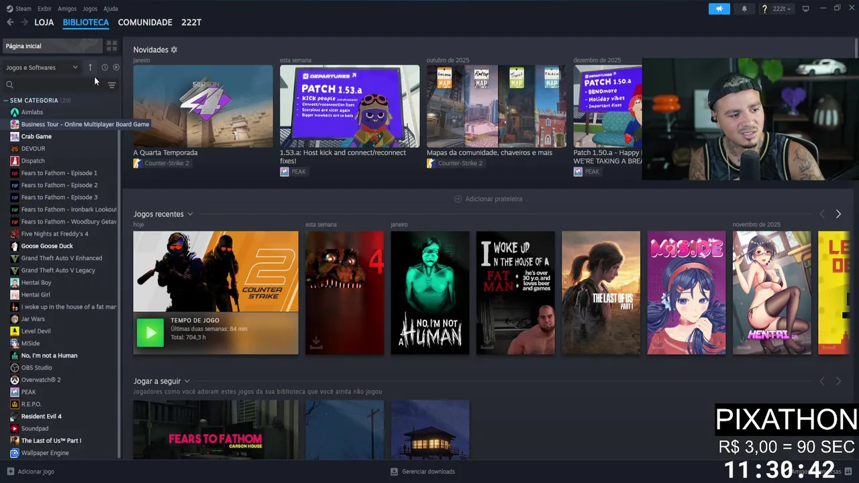Click the library search field
Image resolution: width=859 pixels, height=483 pixels.
pos(54,85)
